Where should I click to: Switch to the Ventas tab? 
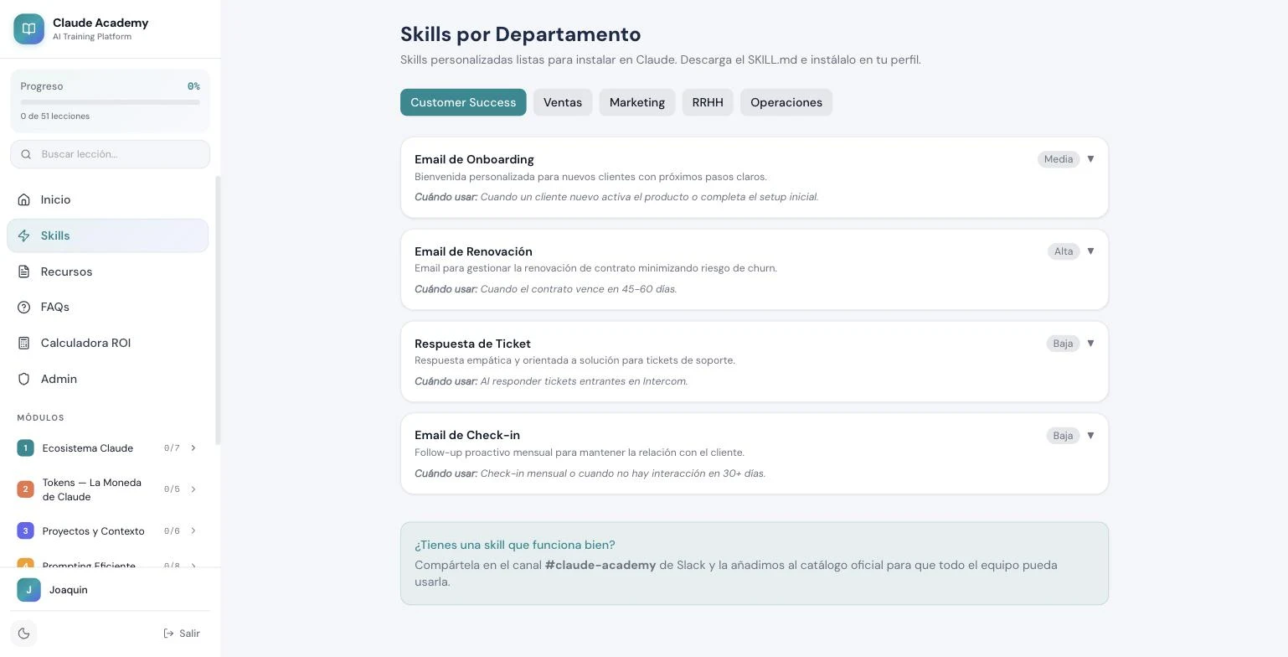click(x=563, y=102)
